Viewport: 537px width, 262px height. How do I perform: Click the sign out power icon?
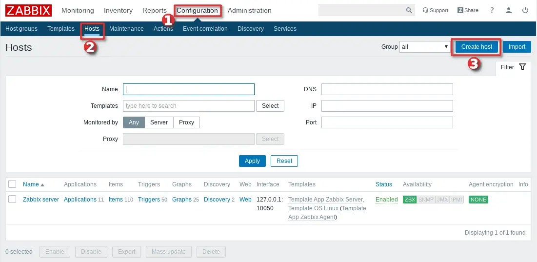click(525, 10)
